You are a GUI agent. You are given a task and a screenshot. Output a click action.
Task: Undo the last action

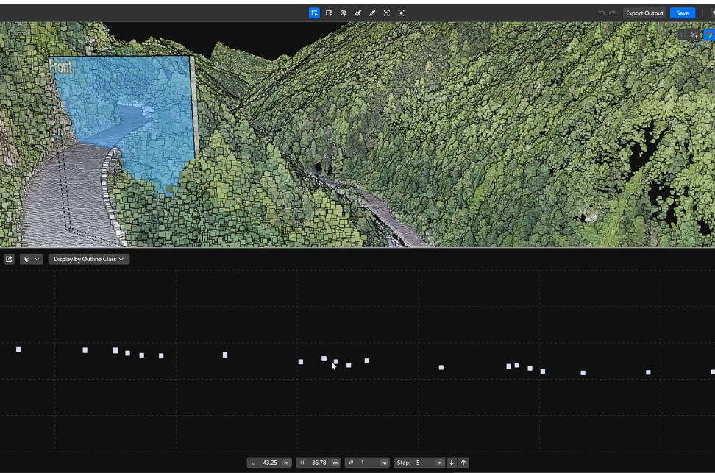coord(601,13)
